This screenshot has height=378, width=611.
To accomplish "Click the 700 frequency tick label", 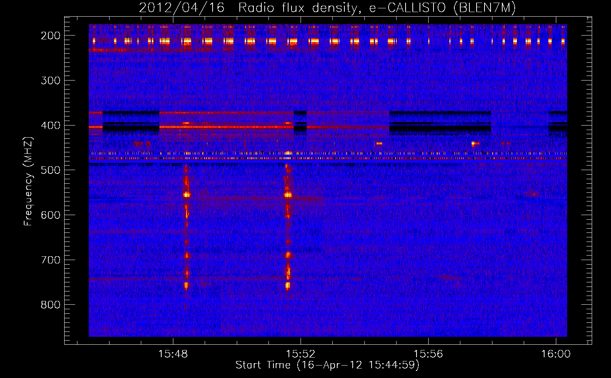I will 51,260.
